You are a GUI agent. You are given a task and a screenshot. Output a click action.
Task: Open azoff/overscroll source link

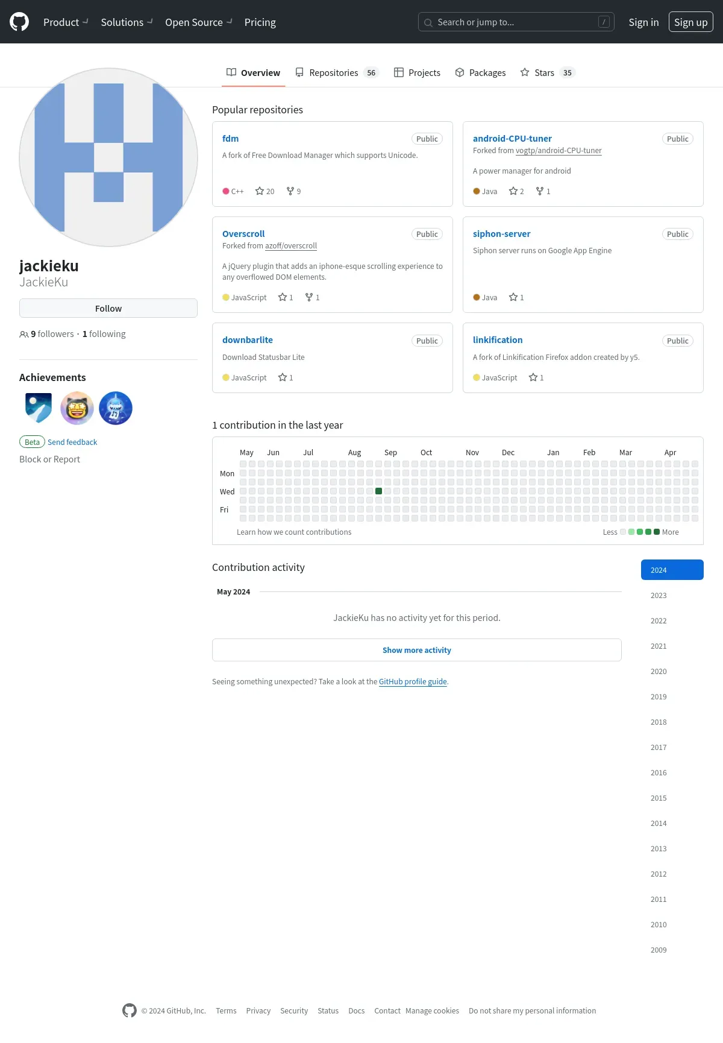click(291, 246)
